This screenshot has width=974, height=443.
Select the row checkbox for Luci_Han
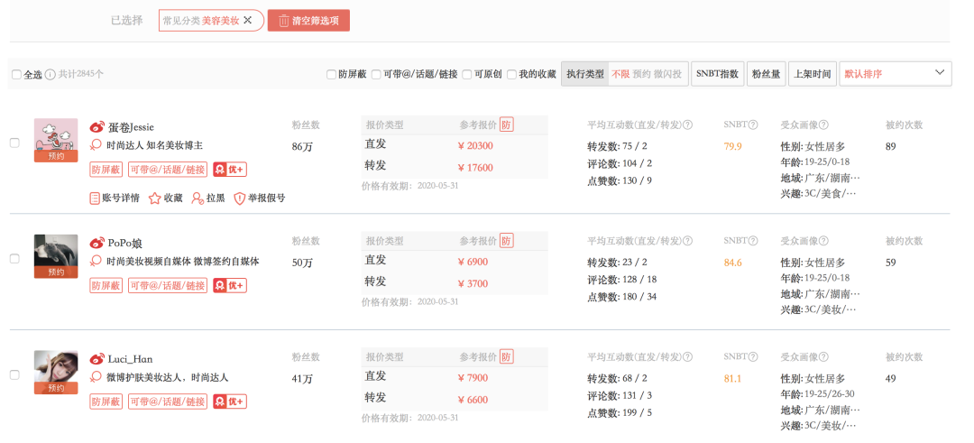coord(15,374)
